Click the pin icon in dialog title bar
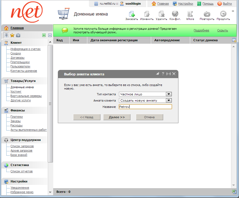This screenshot has height=198, width=239. coord(157,74)
